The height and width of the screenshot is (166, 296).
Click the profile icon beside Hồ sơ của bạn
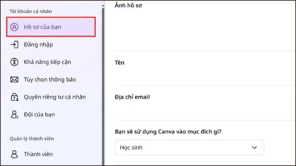click(x=14, y=27)
